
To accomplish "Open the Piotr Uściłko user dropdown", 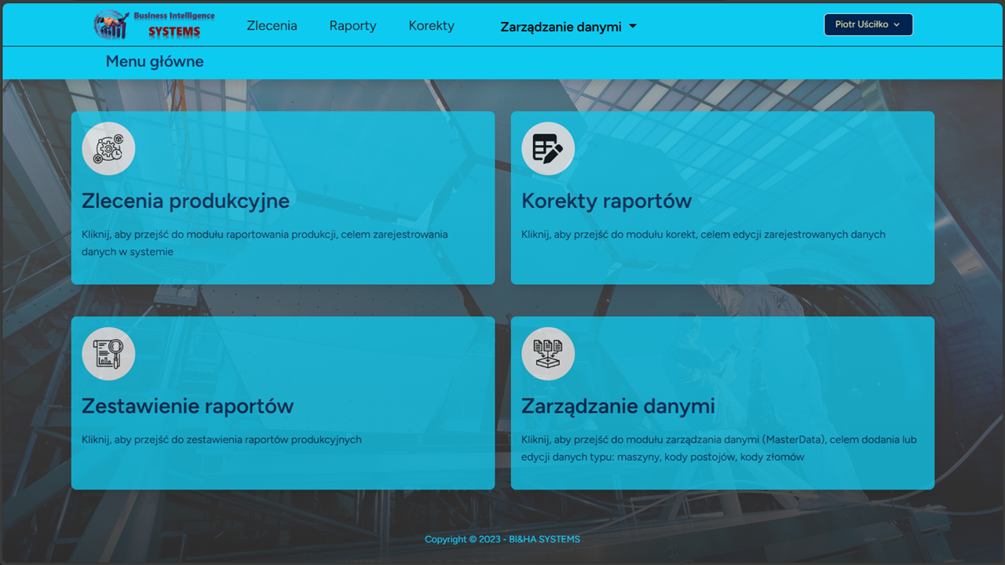I will click(x=868, y=24).
